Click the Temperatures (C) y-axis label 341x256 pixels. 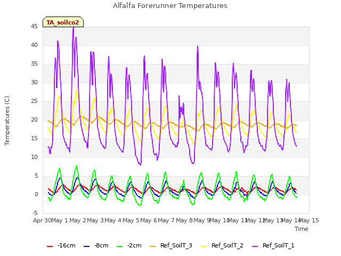7,121
